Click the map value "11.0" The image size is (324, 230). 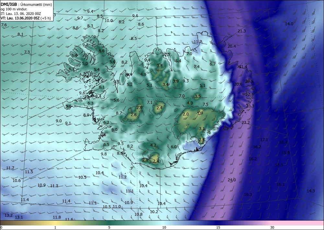coord(117,206)
